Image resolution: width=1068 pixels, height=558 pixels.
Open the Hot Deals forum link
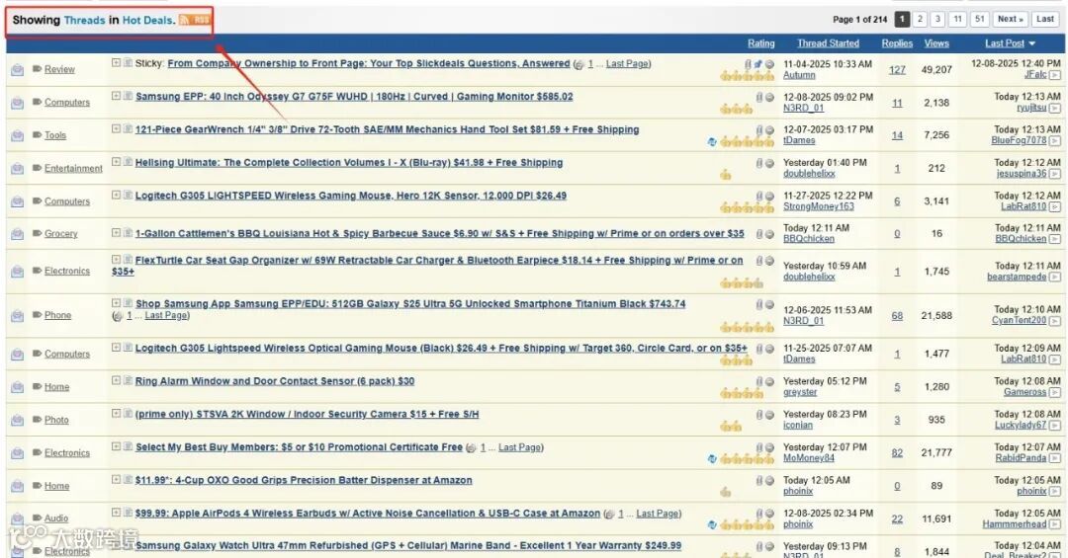tap(148, 20)
